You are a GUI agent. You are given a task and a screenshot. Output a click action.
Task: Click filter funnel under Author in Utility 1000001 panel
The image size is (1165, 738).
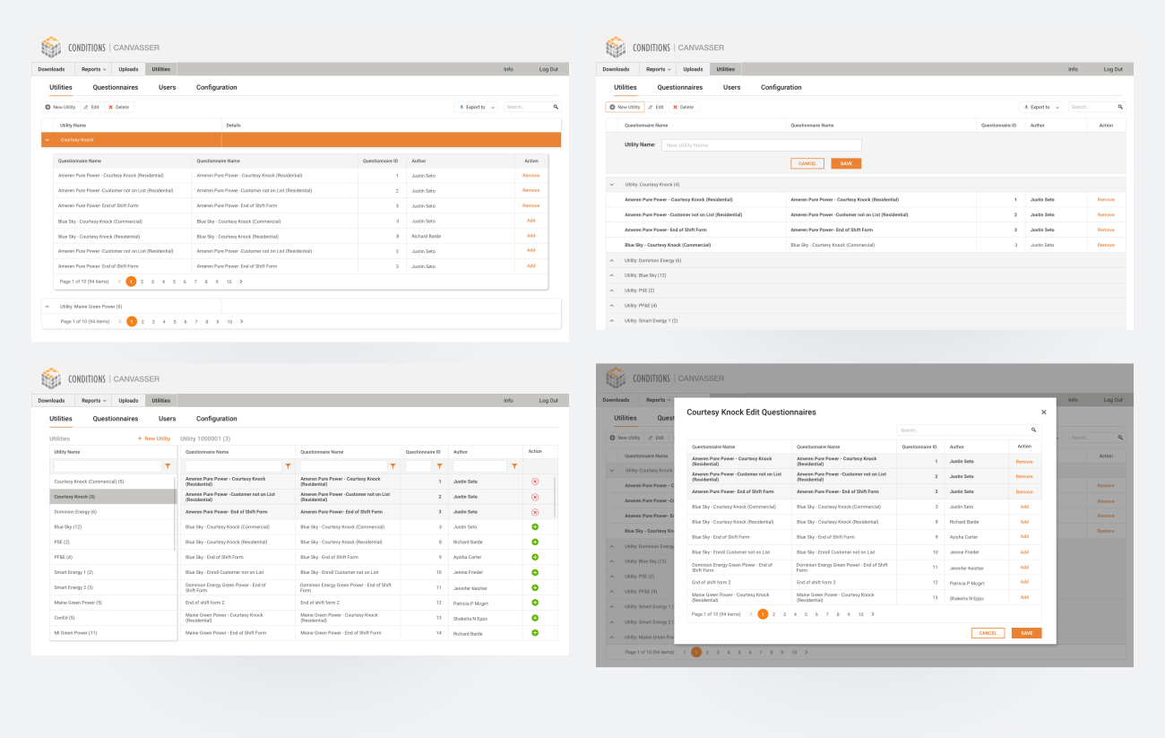coord(513,466)
